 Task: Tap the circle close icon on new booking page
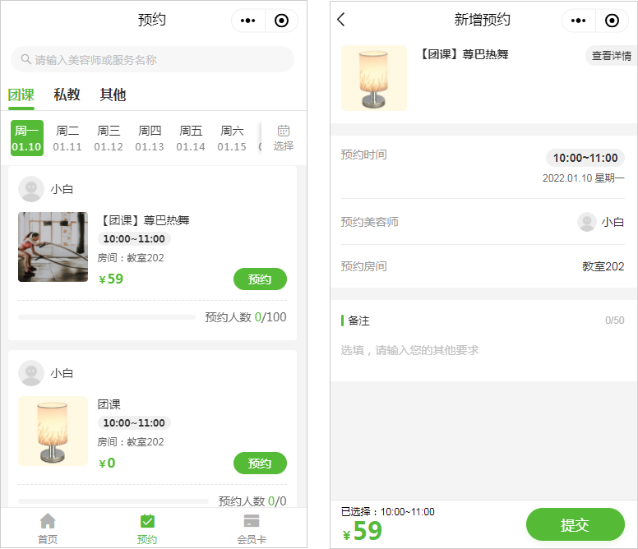pos(612,21)
